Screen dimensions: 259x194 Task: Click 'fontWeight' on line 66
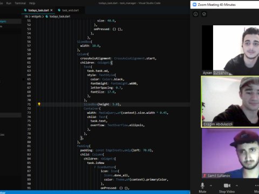(x=99, y=84)
